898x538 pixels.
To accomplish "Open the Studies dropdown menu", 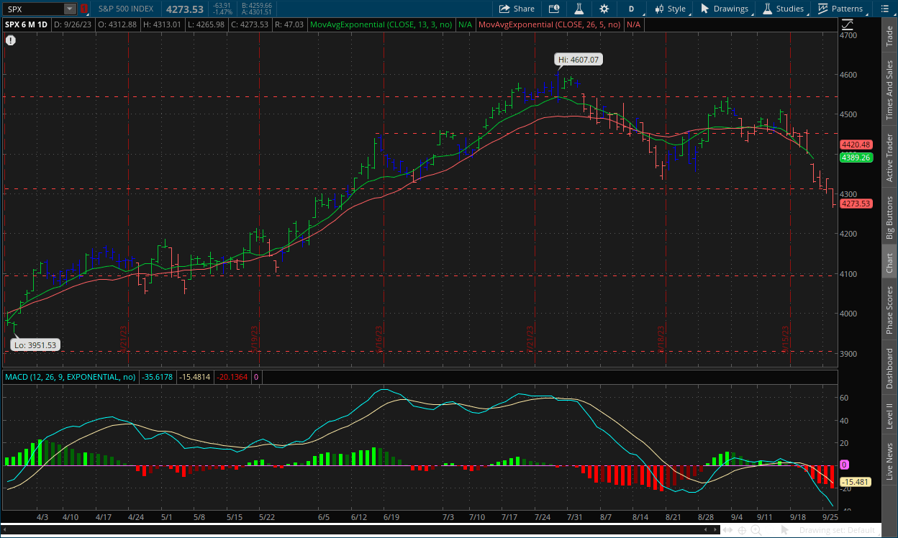I will pyautogui.click(x=783, y=9).
